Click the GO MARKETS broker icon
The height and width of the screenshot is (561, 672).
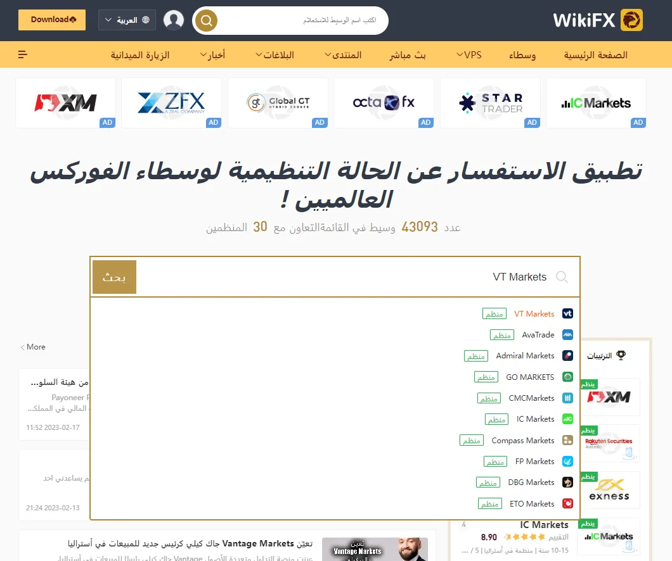tap(567, 377)
